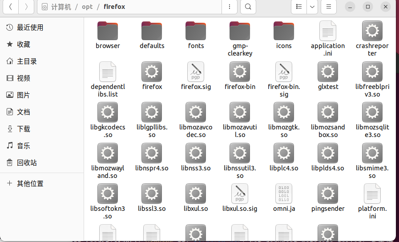Select the application.ini file icon
Image resolution: width=399 pixels, height=242 pixels.
[x=328, y=31]
